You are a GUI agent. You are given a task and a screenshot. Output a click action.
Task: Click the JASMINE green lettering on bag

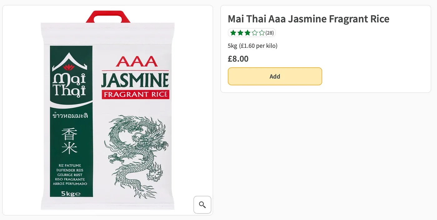135,80
